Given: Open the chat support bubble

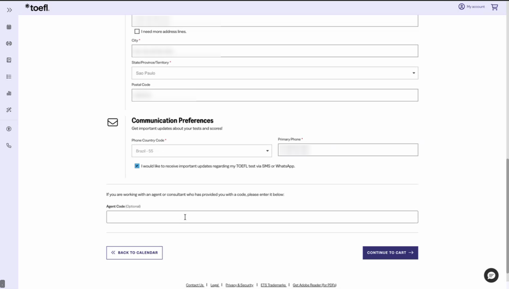Looking at the screenshot, I should [x=491, y=276].
